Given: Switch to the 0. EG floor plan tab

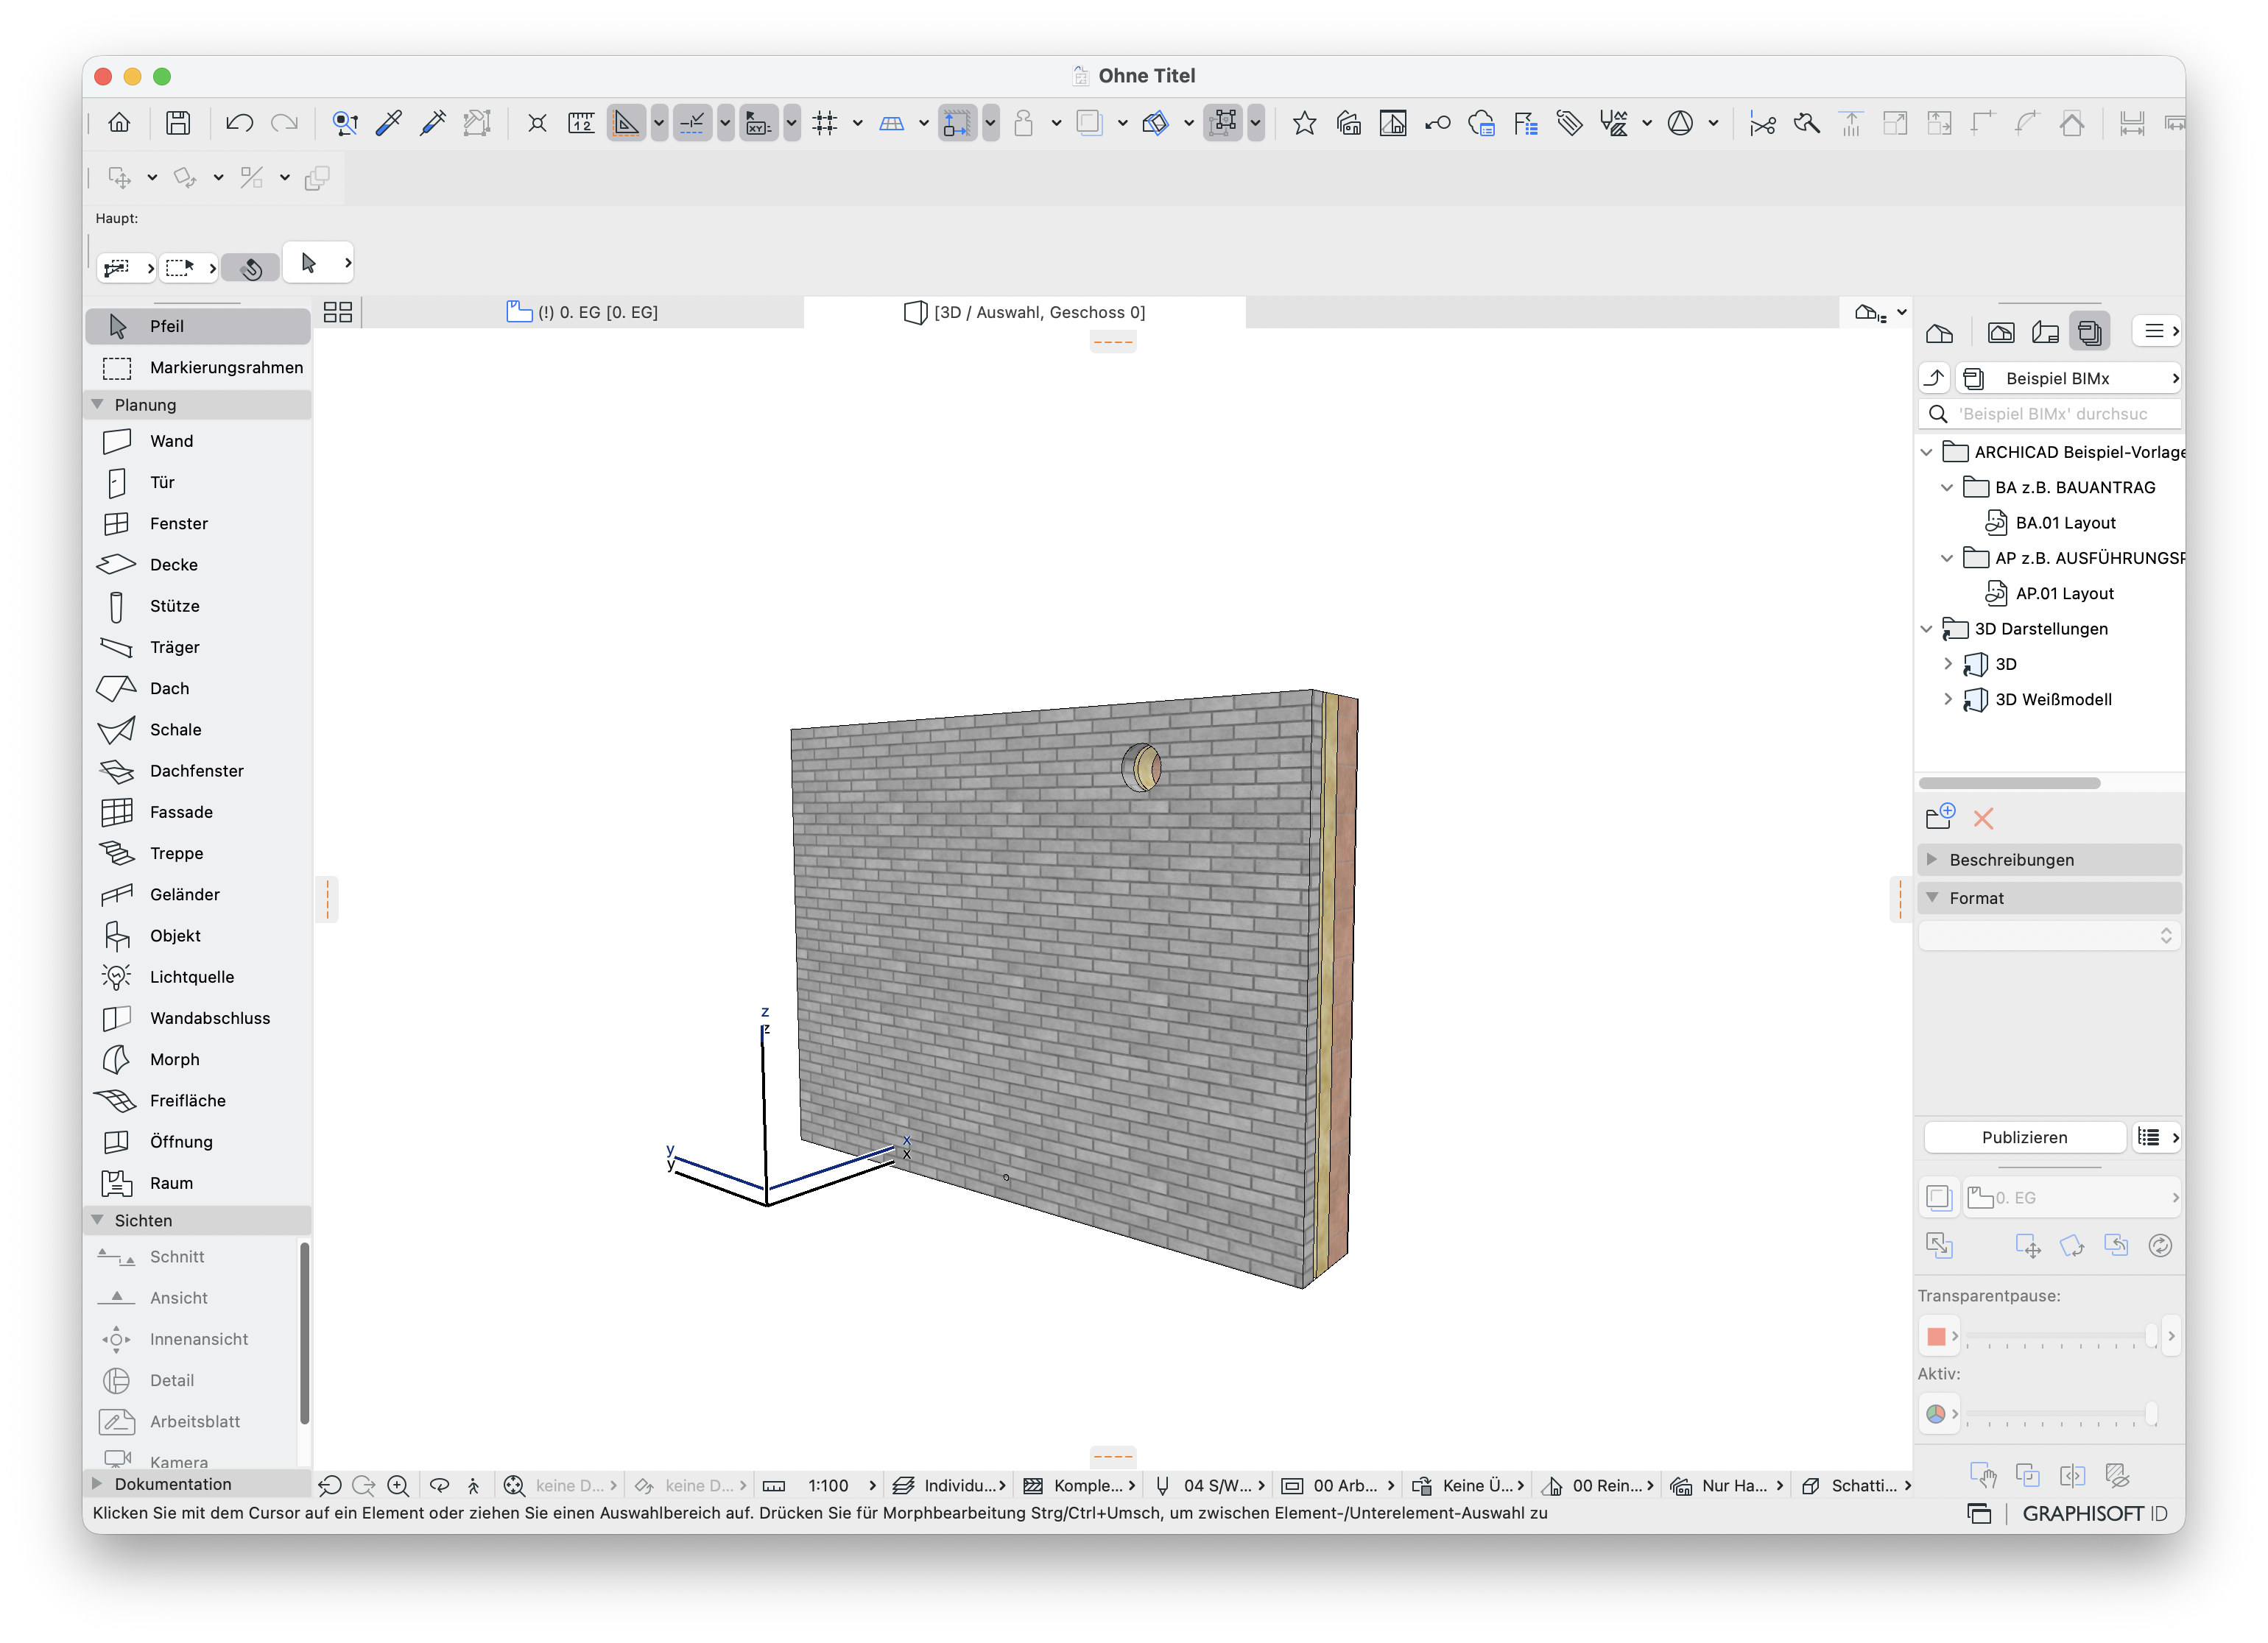Looking at the screenshot, I should pyautogui.click(x=583, y=313).
